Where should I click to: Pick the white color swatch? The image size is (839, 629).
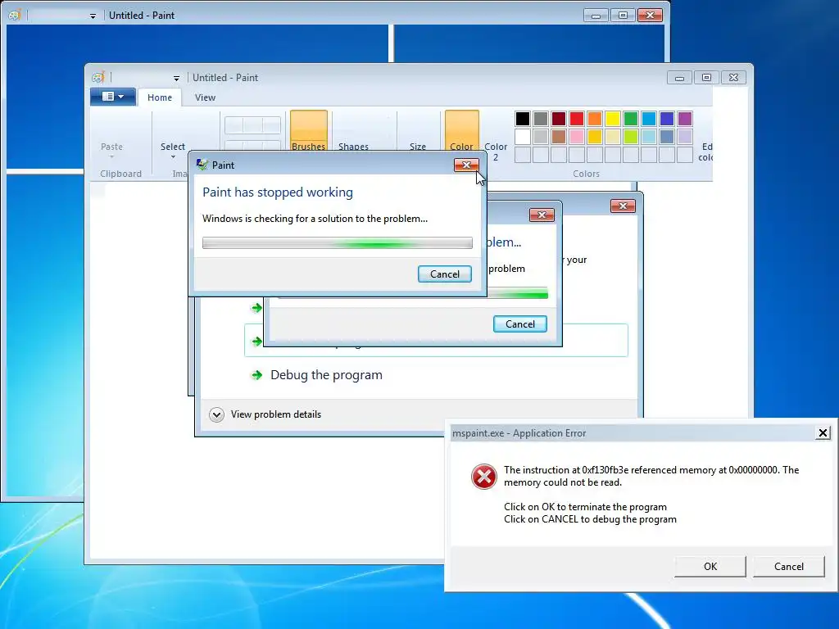[x=523, y=137]
